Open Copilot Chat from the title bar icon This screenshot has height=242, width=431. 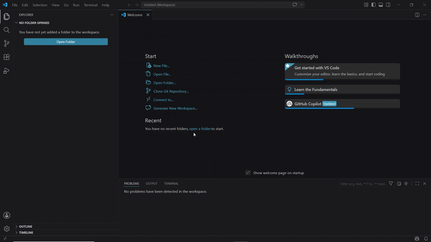pyautogui.click(x=295, y=5)
